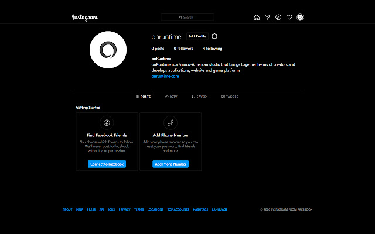This screenshot has width=375, height=234.
Task: Open activity feed heart icon
Action: pyautogui.click(x=289, y=18)
